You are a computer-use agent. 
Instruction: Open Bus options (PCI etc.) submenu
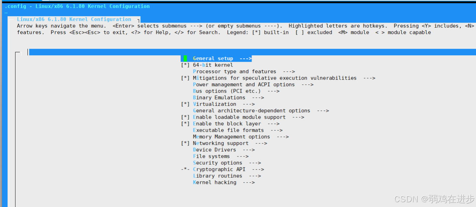point(236,91)
